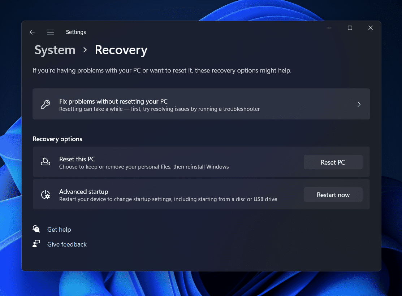Click 'Choose to keep or remove' description

pyautogui.click(x=144, y=167)
